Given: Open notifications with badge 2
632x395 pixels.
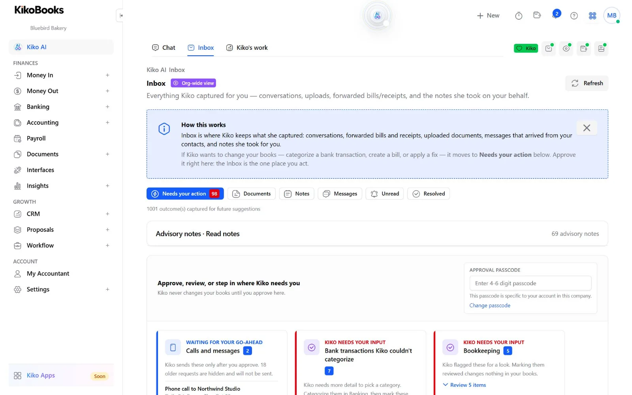Looking at the screenshot, I should click(556, 15).
